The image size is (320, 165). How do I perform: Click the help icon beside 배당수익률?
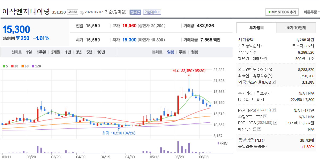pos(259,129)
